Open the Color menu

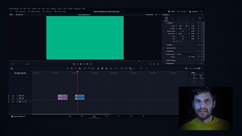[x=65, y=9]
